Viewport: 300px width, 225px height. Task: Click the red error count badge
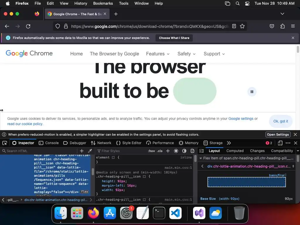[269, 143]
